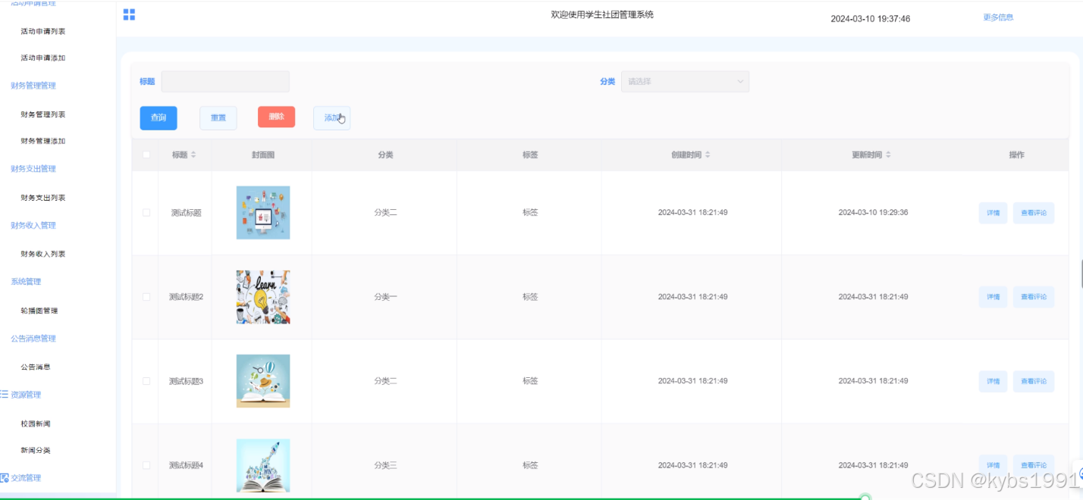1083x500 pixels.
Task: Click 详情 for row 测试标题3
Action: (993, 381)
